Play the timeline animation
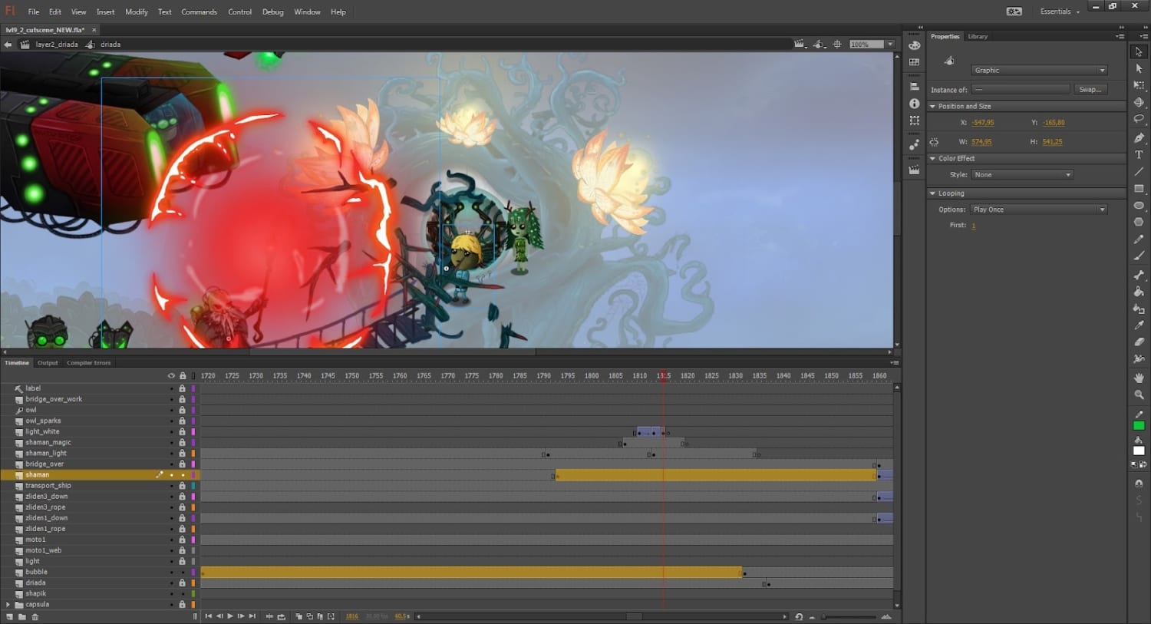The height and width of the screenshot is (624, 1151). (230, 616)
